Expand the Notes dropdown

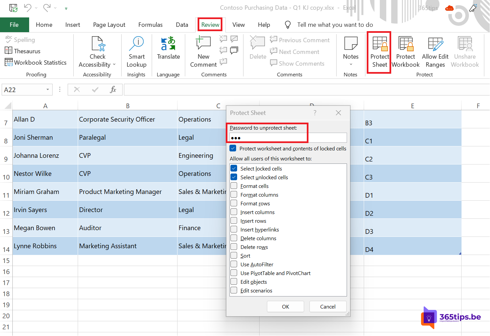tap(351, 64)
